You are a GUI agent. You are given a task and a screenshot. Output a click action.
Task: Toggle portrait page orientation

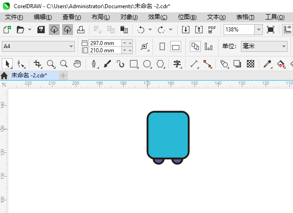pos(162,46)
